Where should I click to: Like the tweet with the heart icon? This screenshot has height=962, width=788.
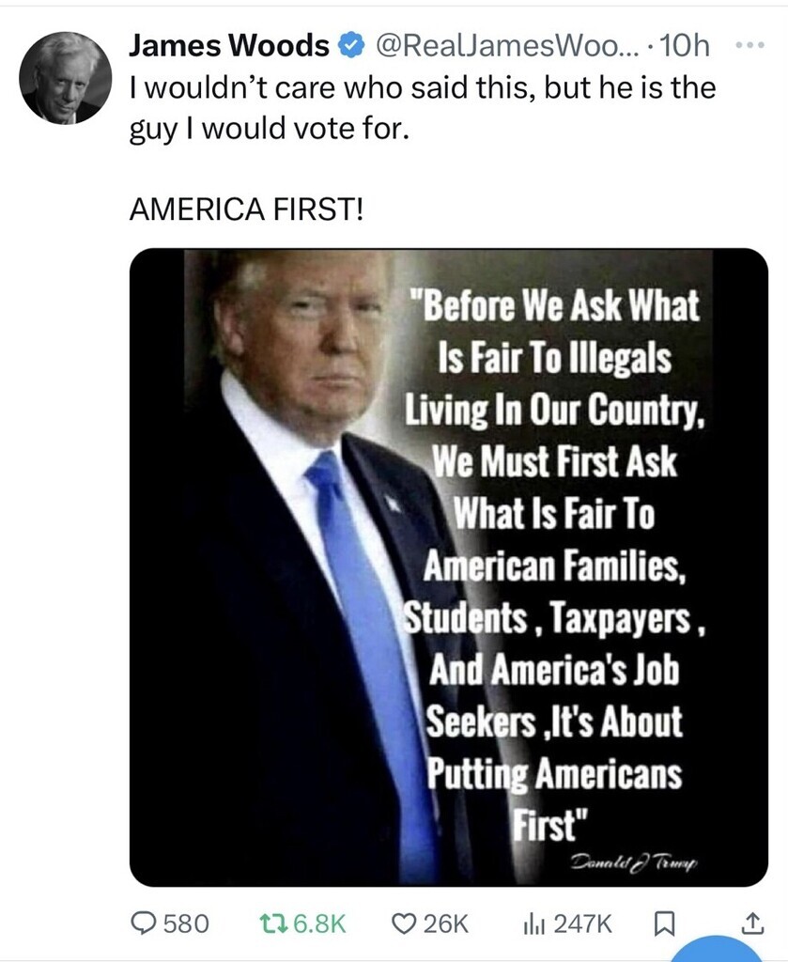(x=404, y=924)
